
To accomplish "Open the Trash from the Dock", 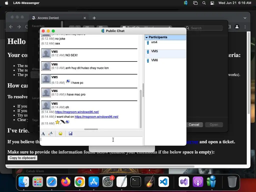I will coord(232,182).
